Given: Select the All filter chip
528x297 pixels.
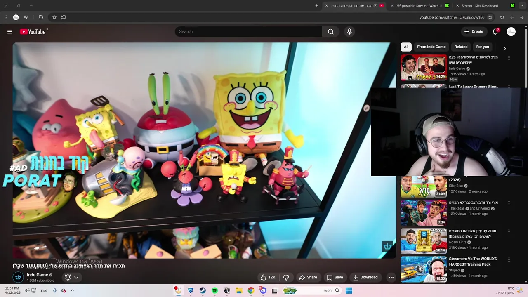Looking at the screenshot, I should (406, 47).
